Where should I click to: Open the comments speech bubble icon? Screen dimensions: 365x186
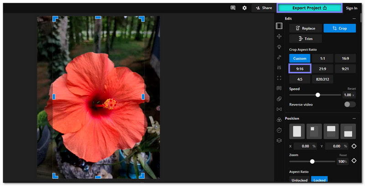pos(233,8)
